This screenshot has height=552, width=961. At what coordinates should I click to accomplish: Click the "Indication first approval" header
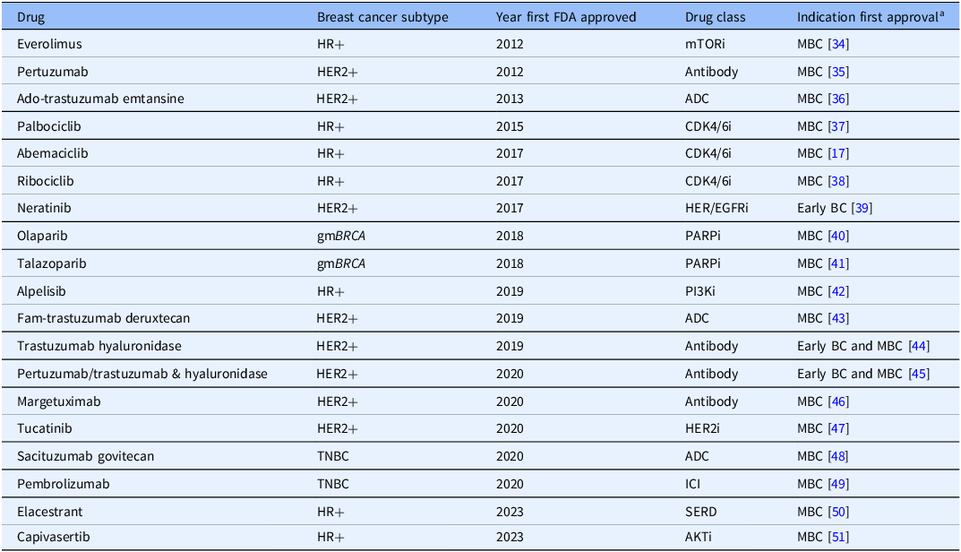(871, 17)
